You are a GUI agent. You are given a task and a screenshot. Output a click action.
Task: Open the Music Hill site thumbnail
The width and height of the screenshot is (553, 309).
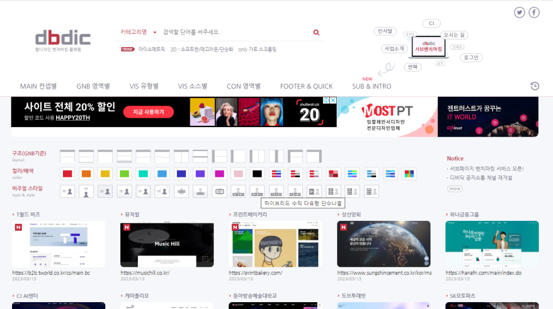(x=167, y=244)
